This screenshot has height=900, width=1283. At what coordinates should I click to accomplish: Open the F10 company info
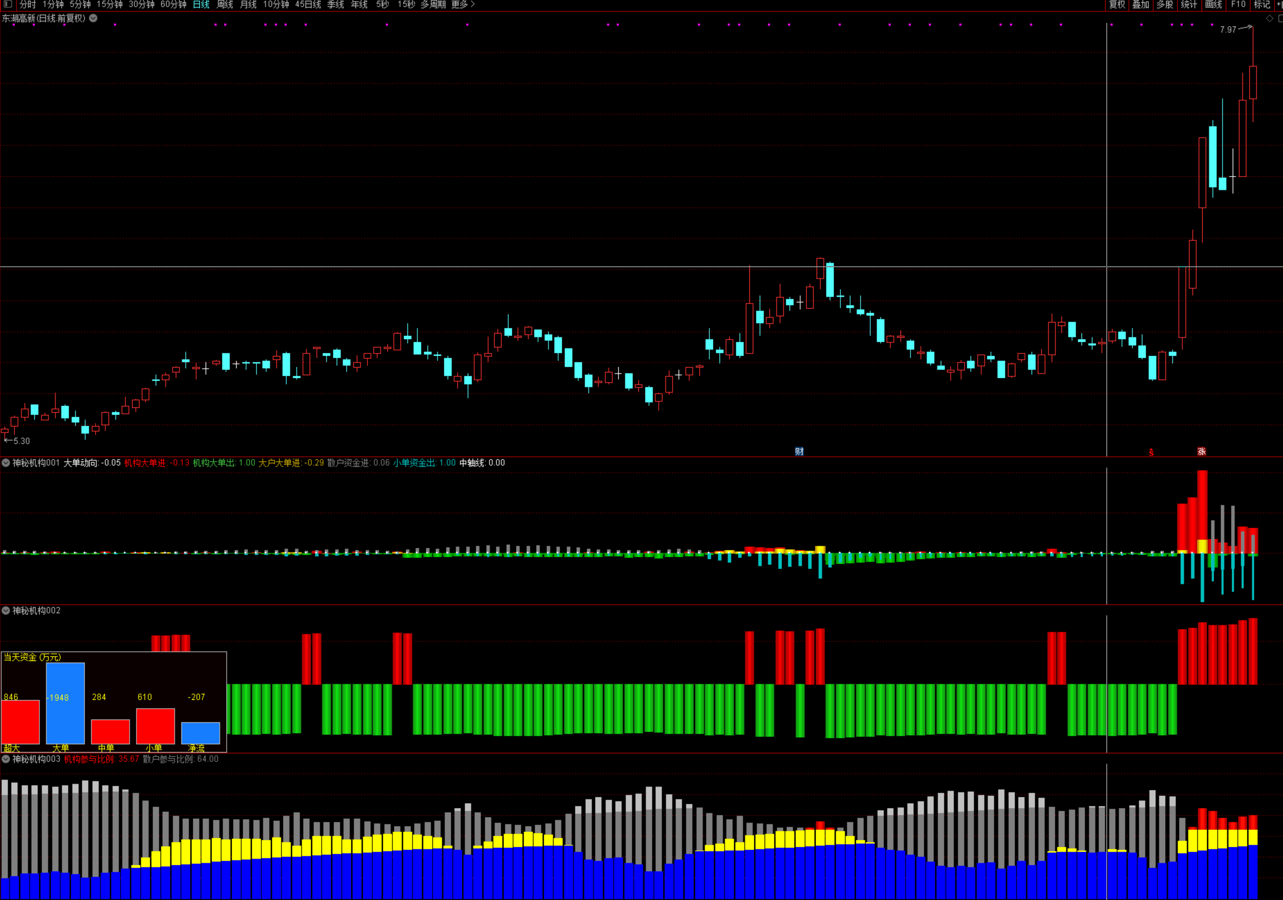coord(1238,5)
